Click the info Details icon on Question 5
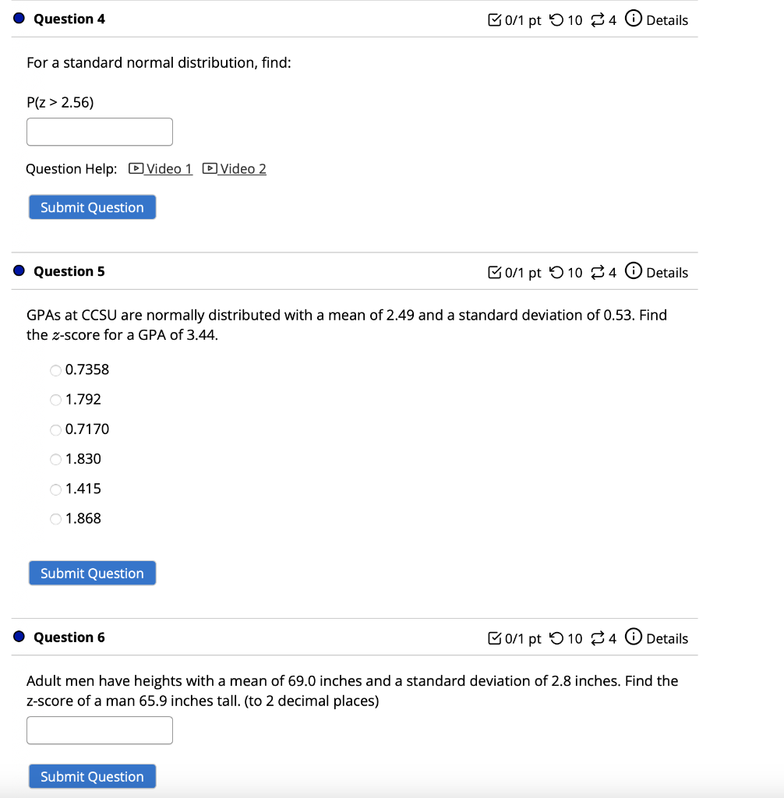Screen dimensions: 784x798 coord(634,272)
